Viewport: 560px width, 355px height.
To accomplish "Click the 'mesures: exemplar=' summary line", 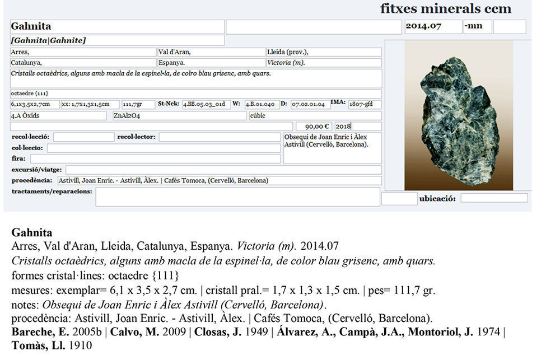I will 223,291.
